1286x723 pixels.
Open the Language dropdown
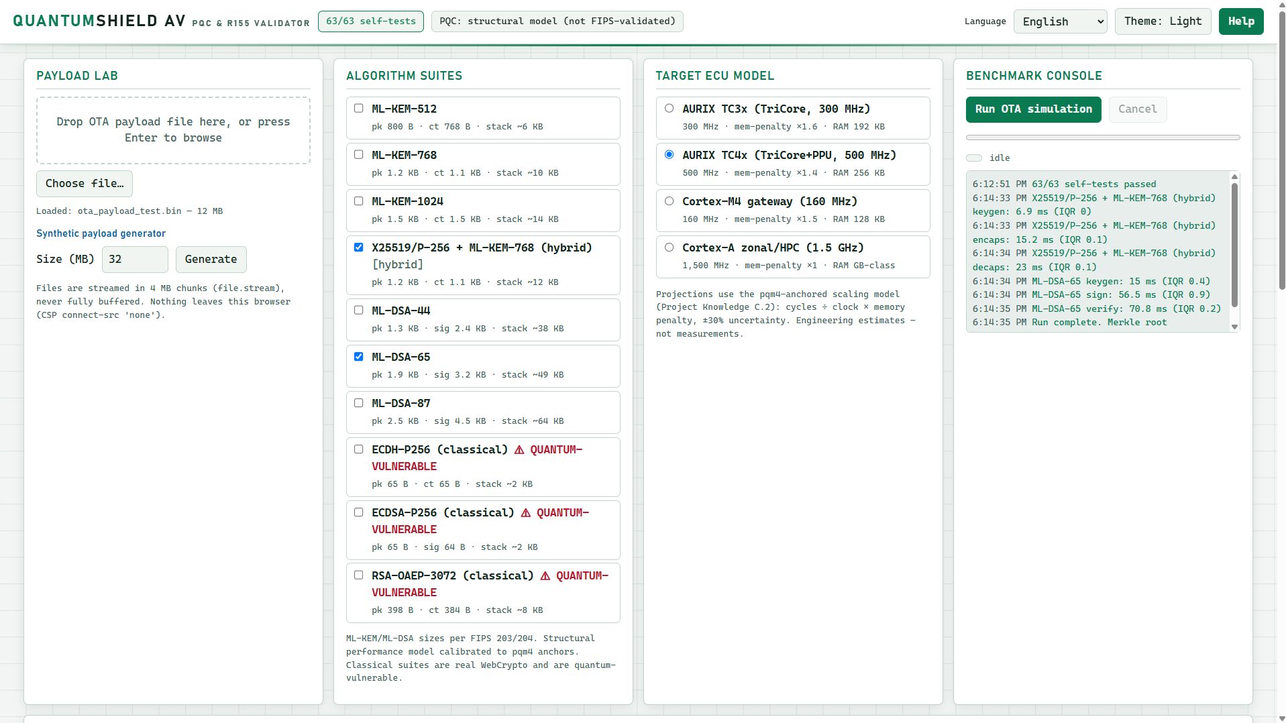1060,21
